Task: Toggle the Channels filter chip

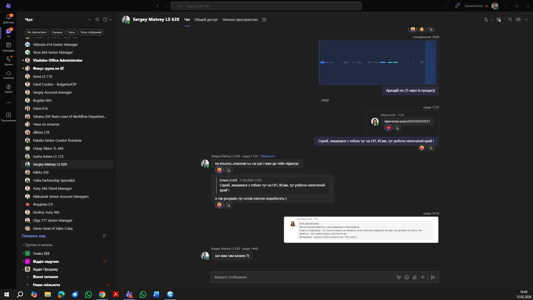Action: (x=57, y=32)
